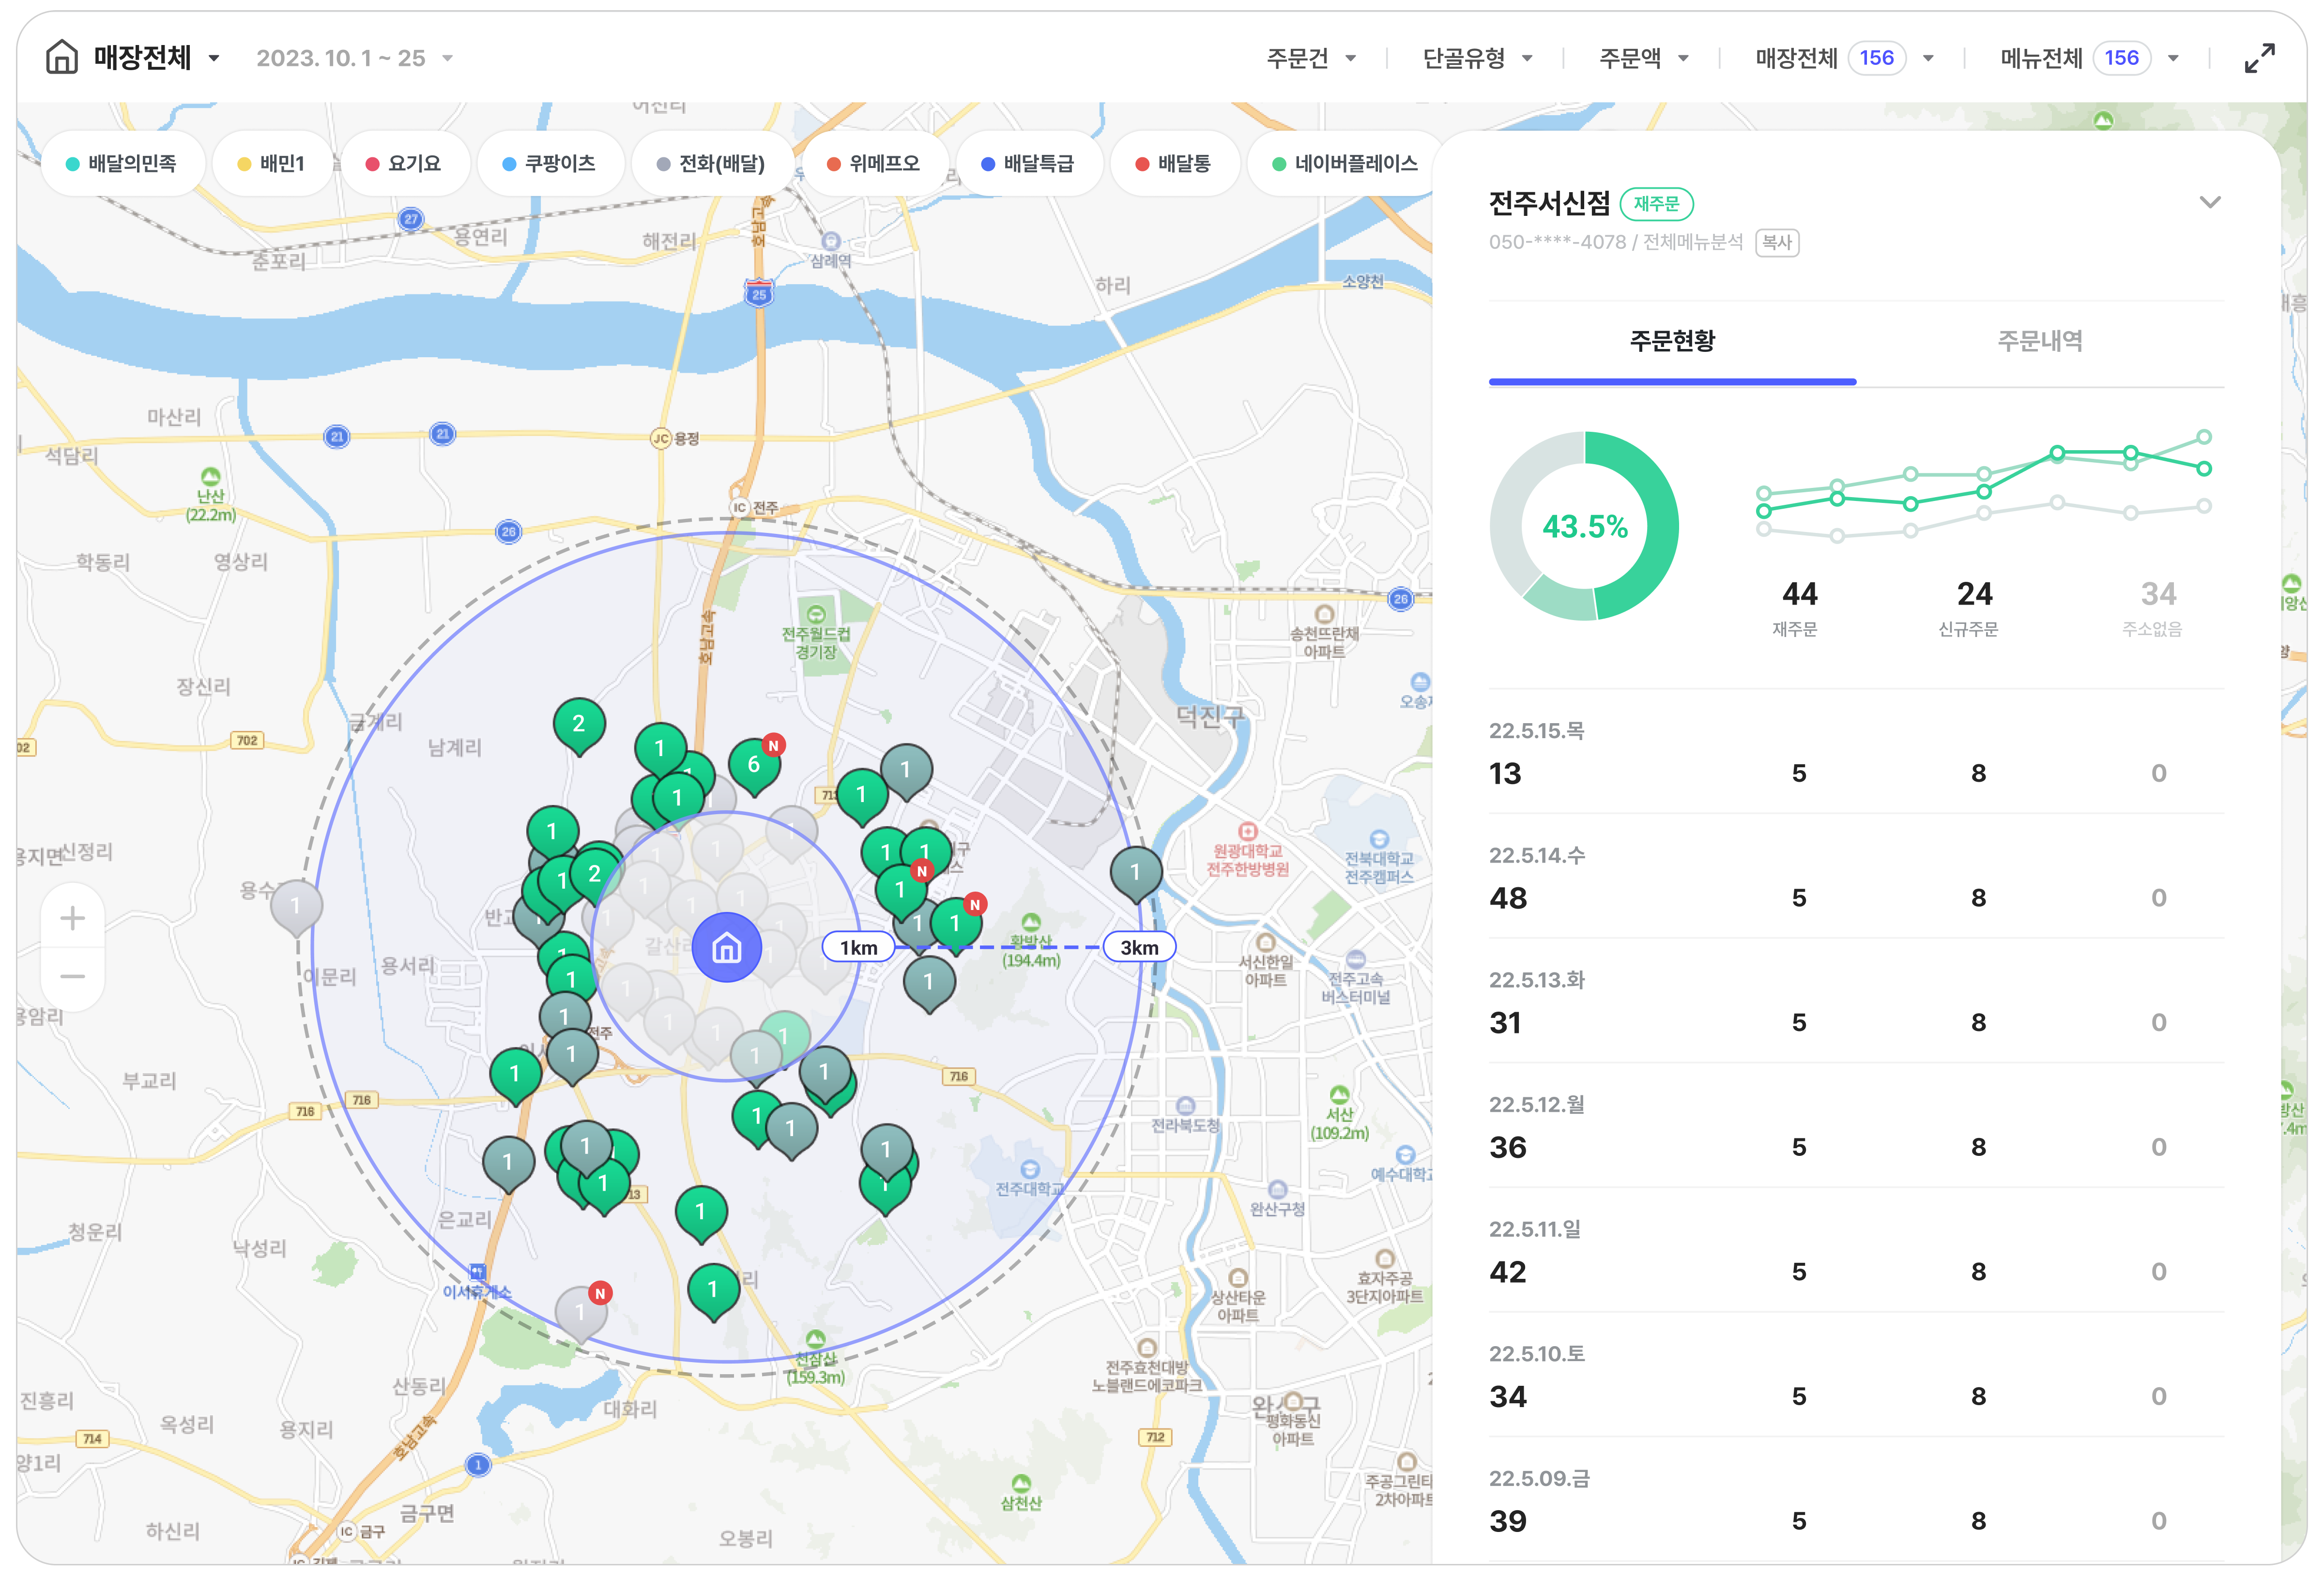2324x1577 pixels.
Task: Click the gray pin near the 3km circle edge
Action: (1136, 874)
